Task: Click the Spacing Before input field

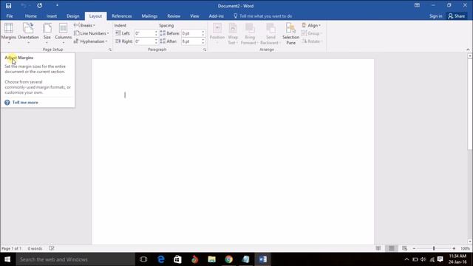Action: pyautogui.click(x=191, y=33)
